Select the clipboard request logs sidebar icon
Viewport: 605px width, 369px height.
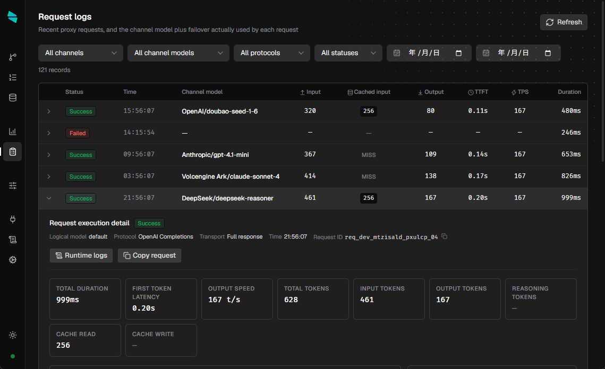[13, 152]
